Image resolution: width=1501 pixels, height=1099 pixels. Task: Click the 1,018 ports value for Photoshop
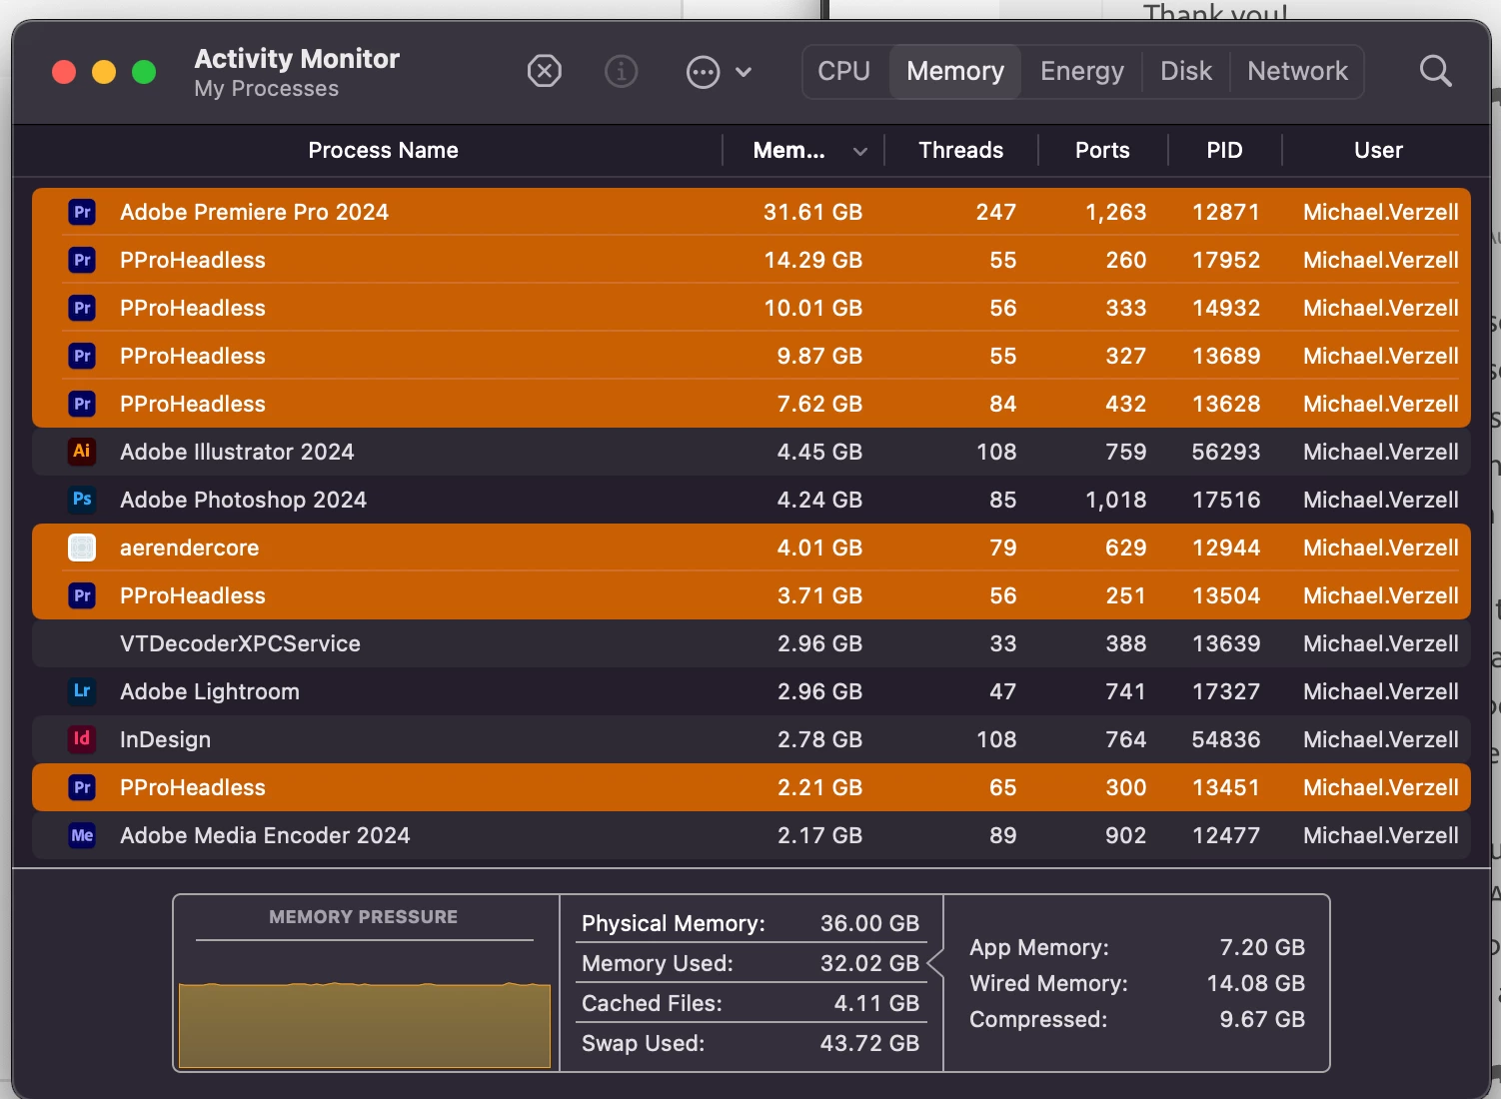click(1115, 500)
